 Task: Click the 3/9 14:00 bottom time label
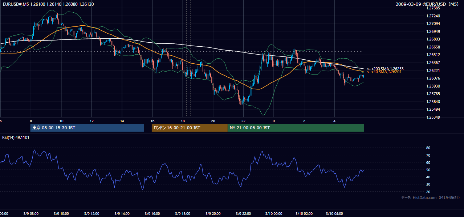click(122, 213)
